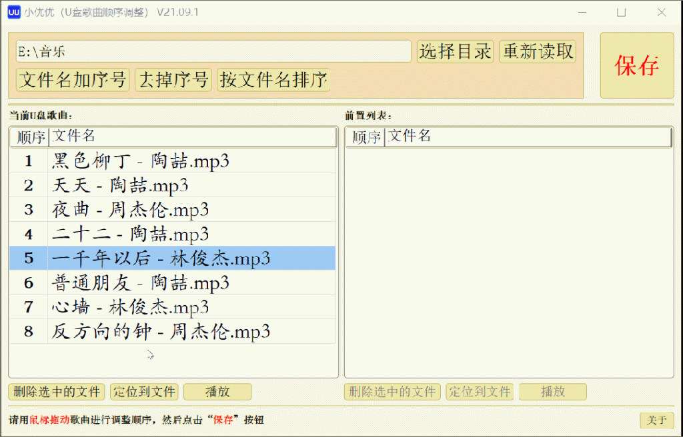Click order number 3 cell
The height and width of the screenshot is (437, 683).
pos(29,210)
